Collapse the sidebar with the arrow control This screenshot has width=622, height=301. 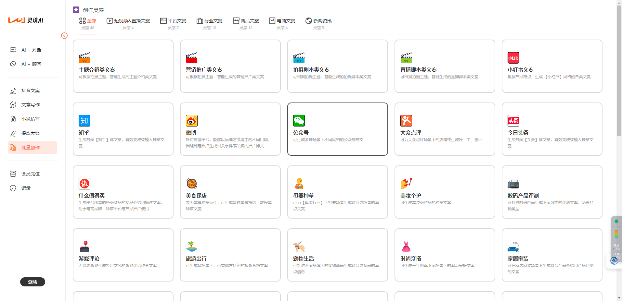click(x=64, y=36)
